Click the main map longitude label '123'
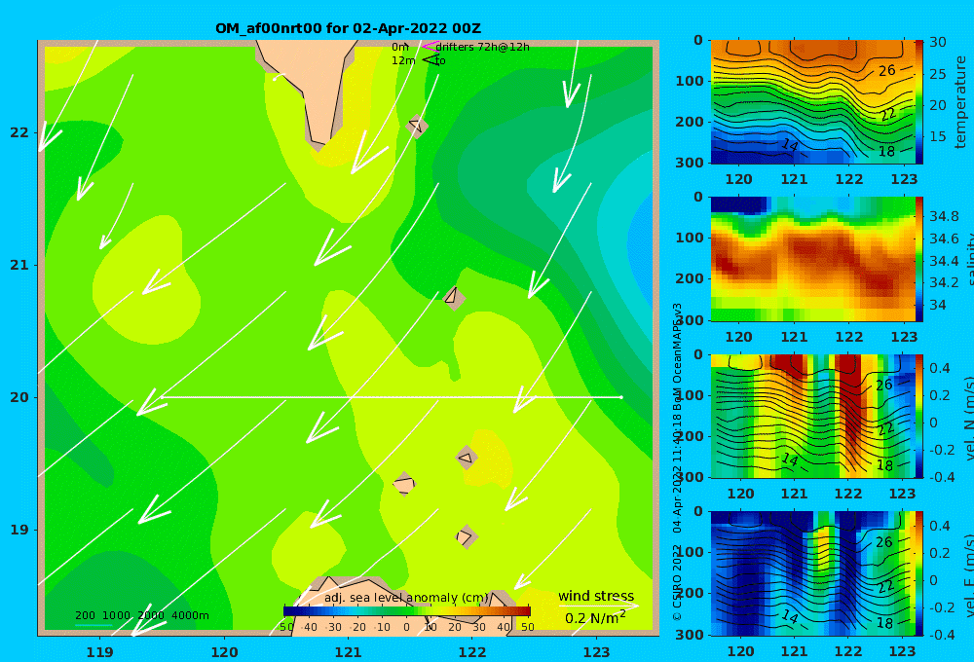Screen dimensions: 974x662 pos(596,652)
